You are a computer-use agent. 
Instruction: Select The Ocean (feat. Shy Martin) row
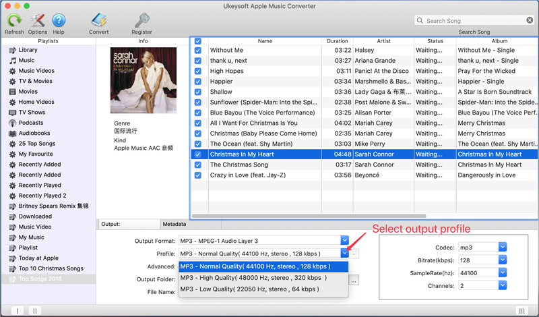pos(364,144)
